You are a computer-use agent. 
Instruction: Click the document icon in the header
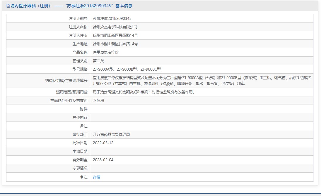pos(8,6)
